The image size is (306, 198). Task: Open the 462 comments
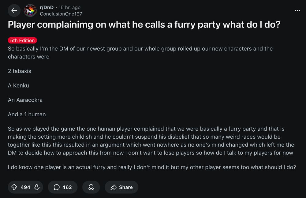pyautogui.click(x=62, y=187)
